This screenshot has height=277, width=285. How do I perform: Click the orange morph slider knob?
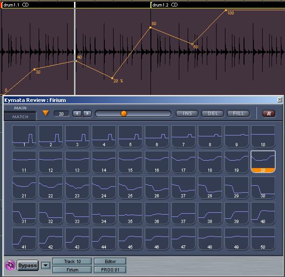(124, 114)
